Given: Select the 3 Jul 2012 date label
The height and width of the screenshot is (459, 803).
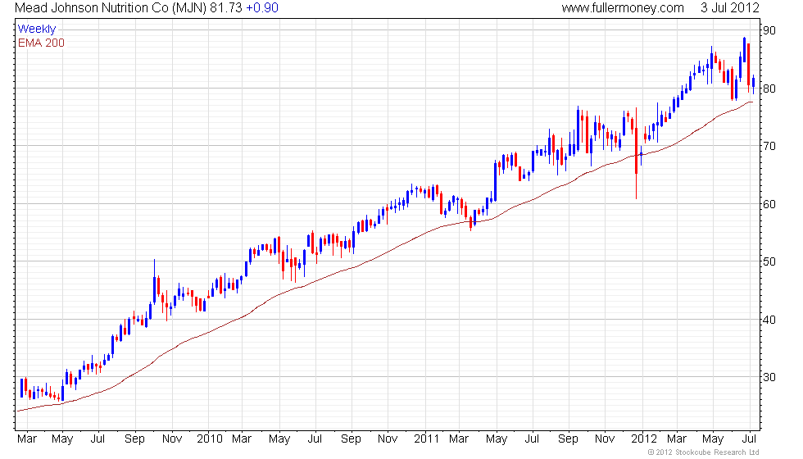Looking at the screenshot, I should pos(729,7).
